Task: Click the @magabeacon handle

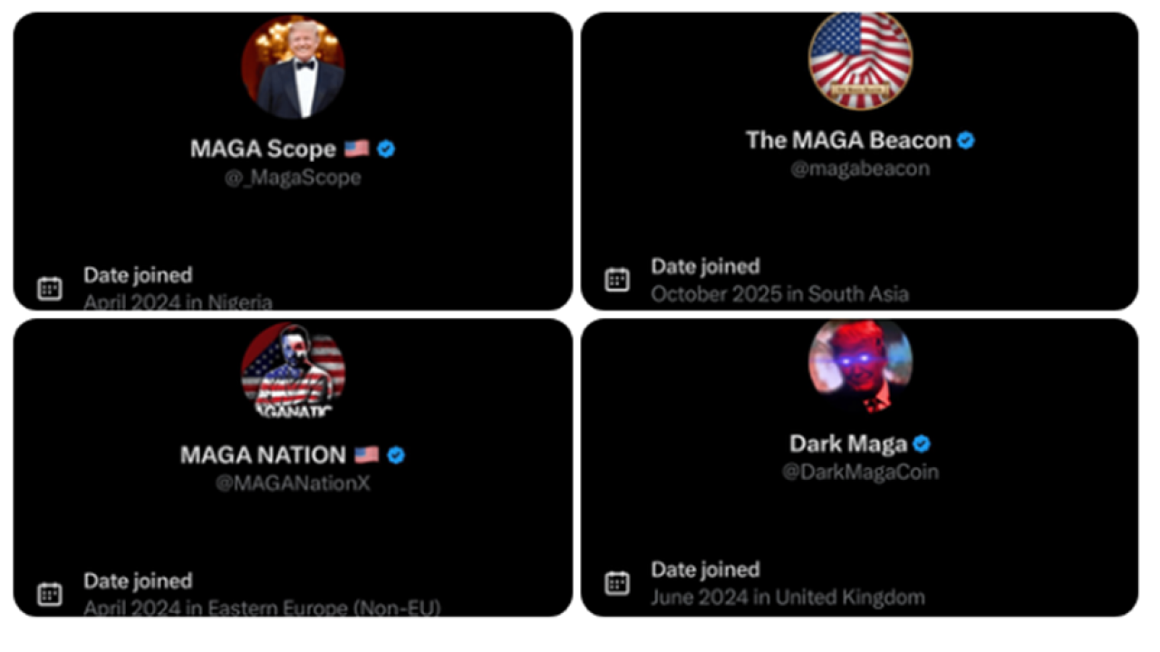Action: click(860, 169)
